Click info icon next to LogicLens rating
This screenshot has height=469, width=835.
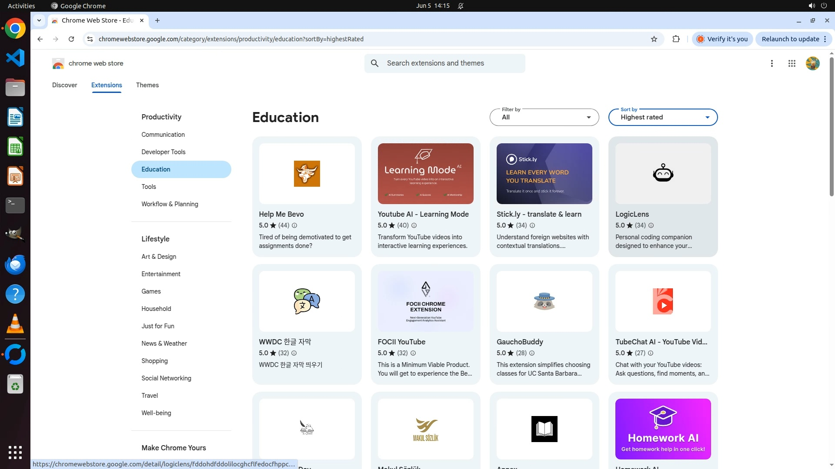pyautogui.click(x=651, y=225)
